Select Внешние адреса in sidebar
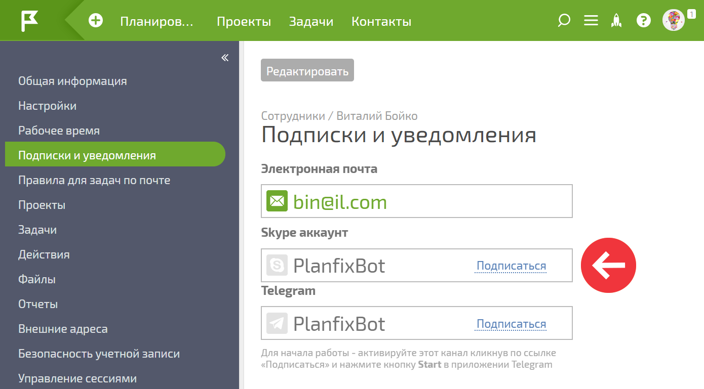 (x=63, y=329)
